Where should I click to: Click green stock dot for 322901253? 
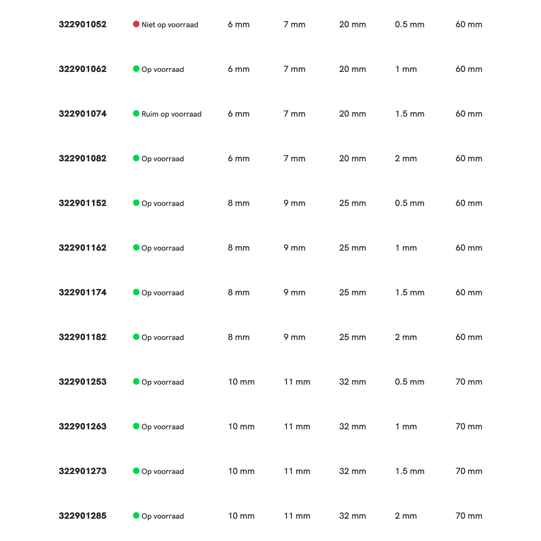pyautogui.click(x=136, y=381)
